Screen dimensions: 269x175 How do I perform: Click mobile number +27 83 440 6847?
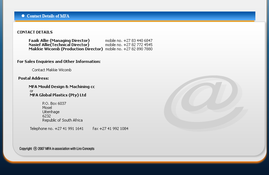(138, 41)
